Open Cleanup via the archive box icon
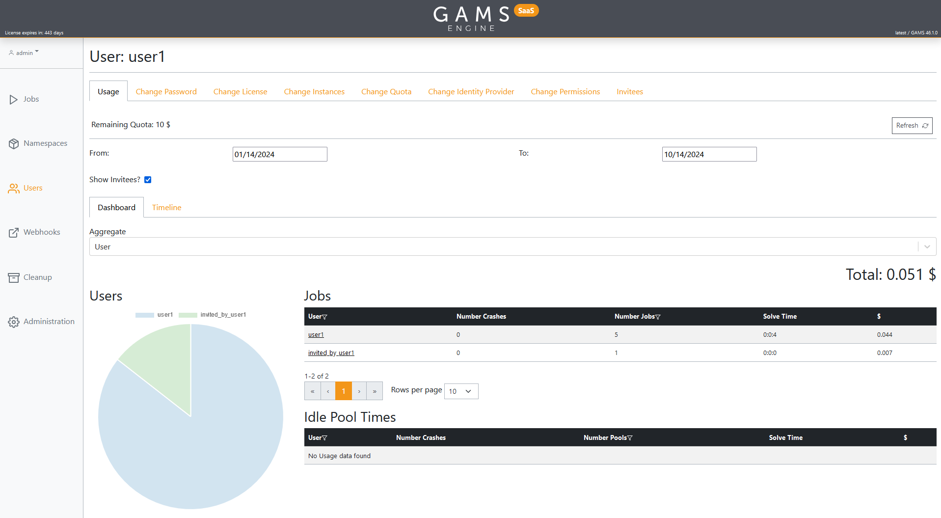The image size is (941, 518). pyautogui.click(x=13, y=278)
